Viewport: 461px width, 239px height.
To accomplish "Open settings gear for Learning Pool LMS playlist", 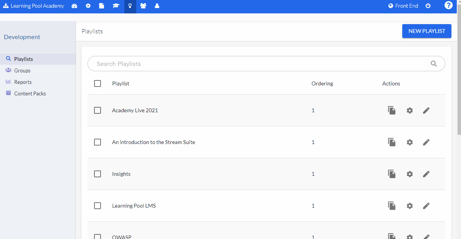I will pyautogui.click(x=409, y=206).
